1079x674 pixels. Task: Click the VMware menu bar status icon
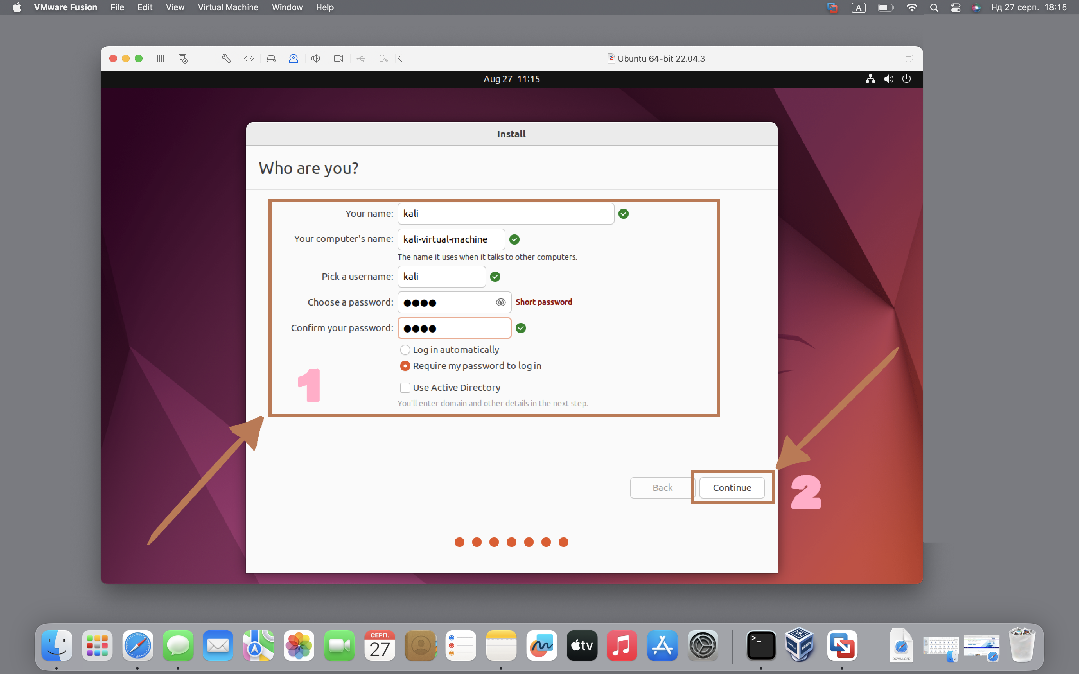click(x=832, y=8)
